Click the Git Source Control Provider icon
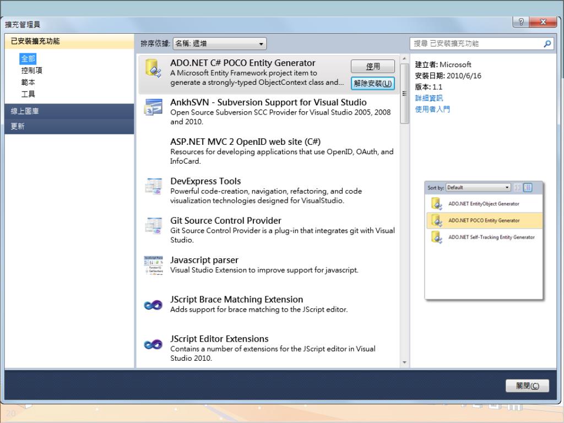564x423 pixels. (x=153, y=226)
